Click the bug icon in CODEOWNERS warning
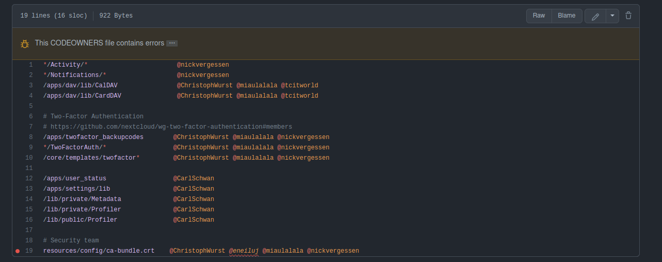 [25, 43]
